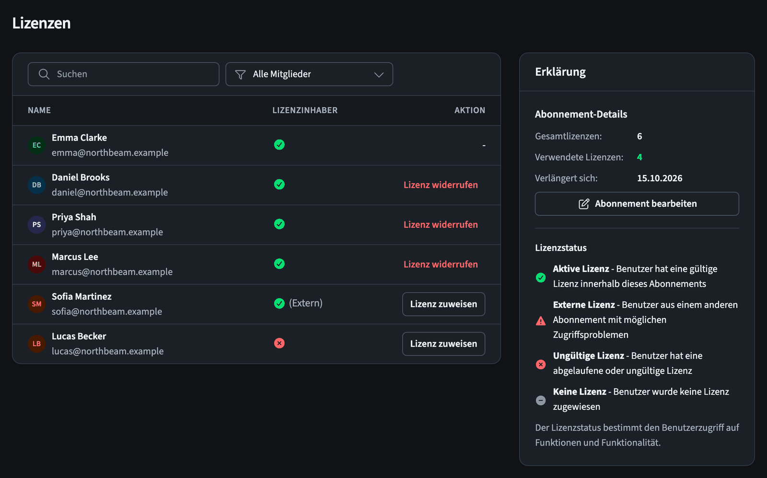This screenshot has width=767, height=478.
Task: Click the LIZENZINHABER column header
Action: point(305,110)
